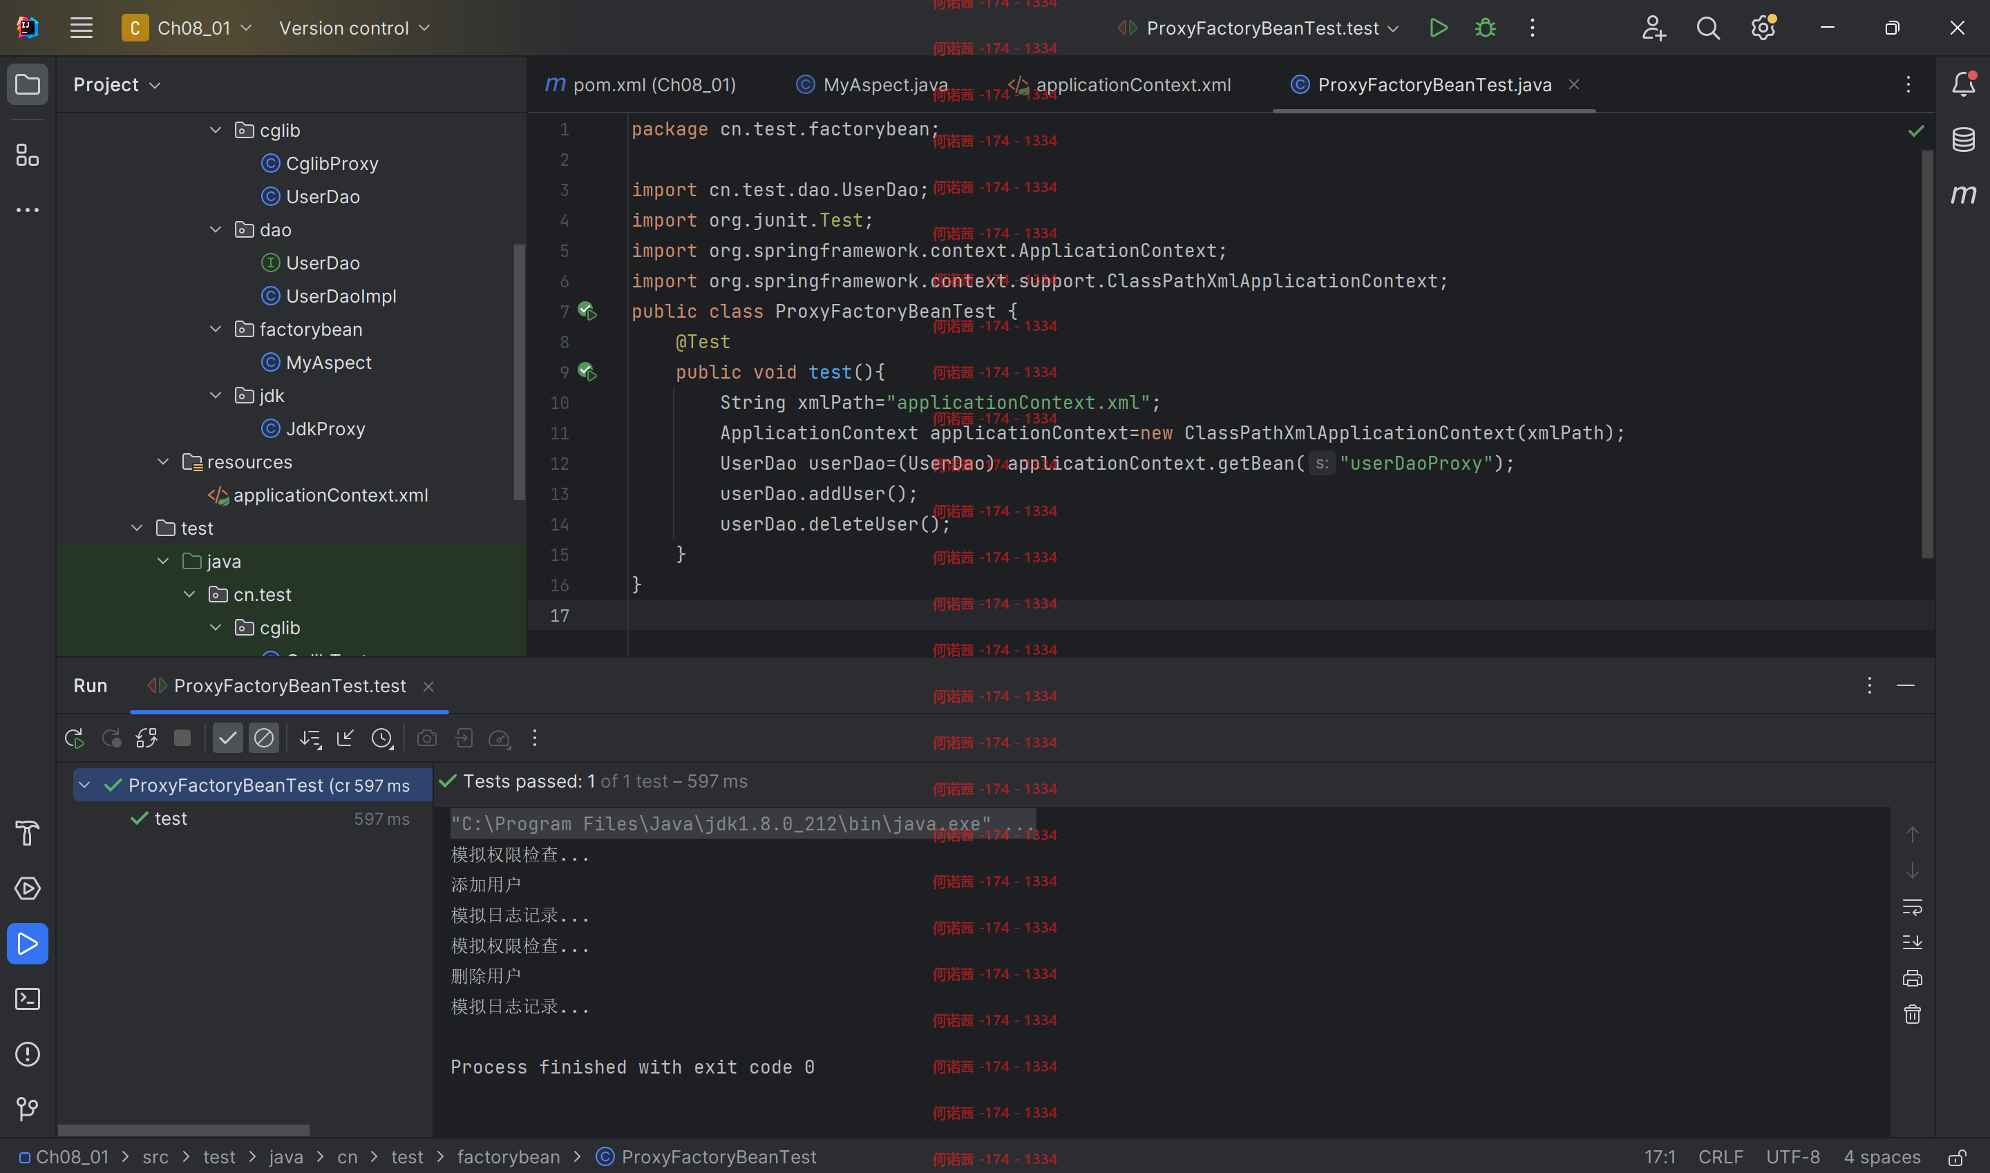Viewport: 1990px width, 1173px height.
Task: Open the main hamburger menu
Action: (81, 28)
